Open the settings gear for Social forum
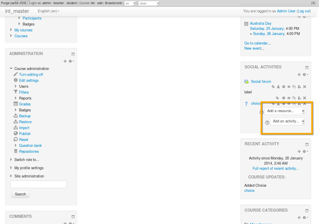The width and height of the screenshot is (319, 224). pos(284,87)
